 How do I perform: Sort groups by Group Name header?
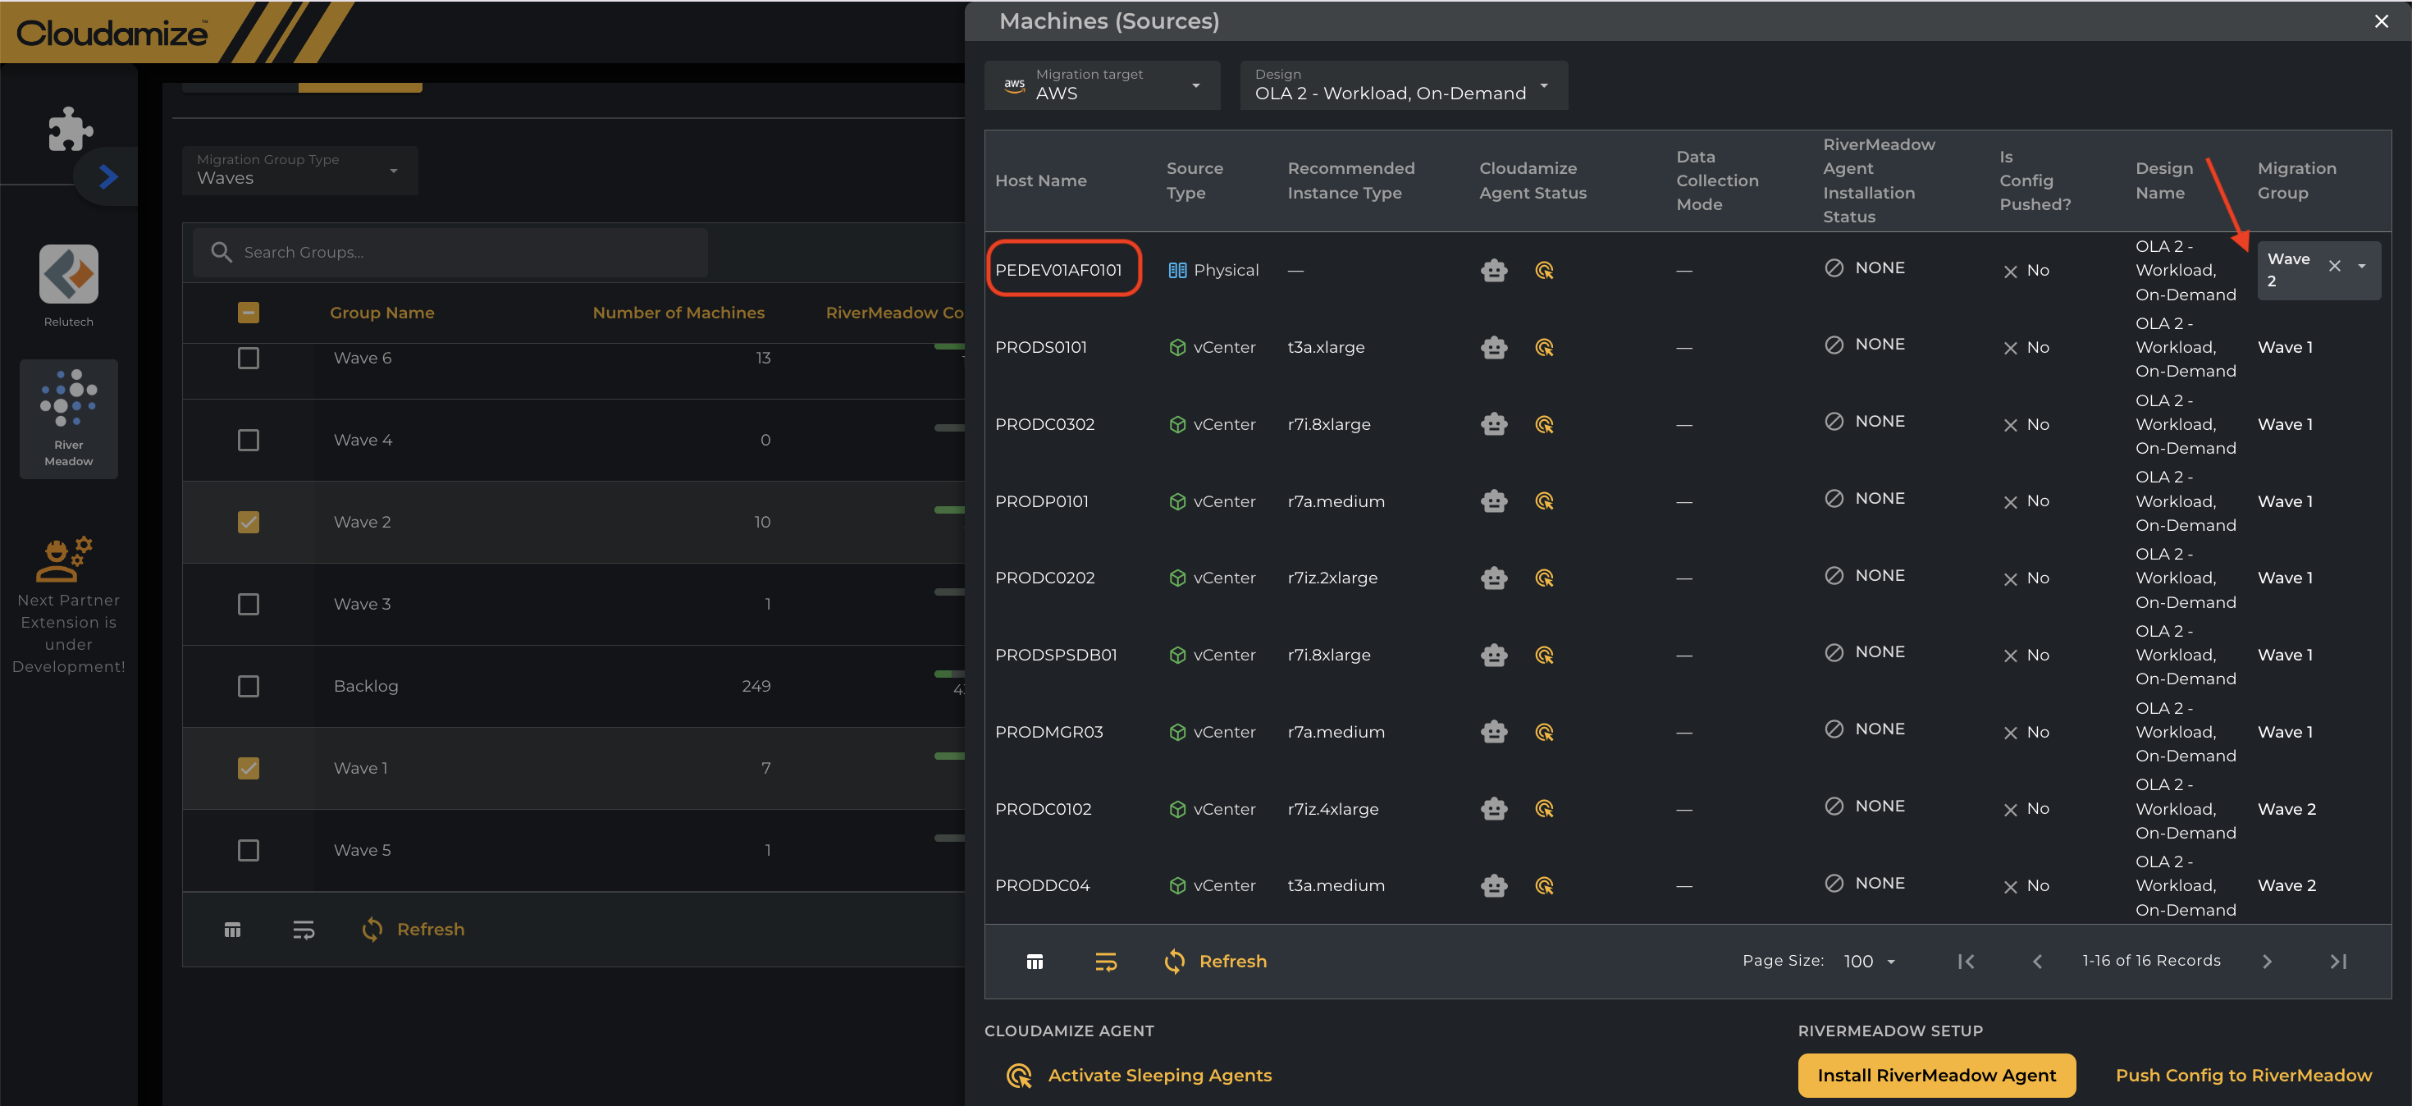(x=382, y=313)
